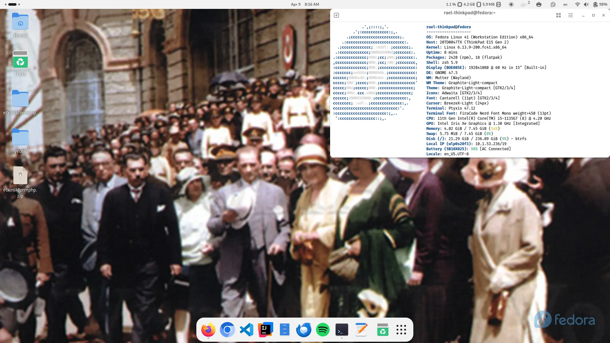This screenshot has height=343, width=610.
Task: Click the Fedora logo tray icon
Action: [x=553, y=4]
